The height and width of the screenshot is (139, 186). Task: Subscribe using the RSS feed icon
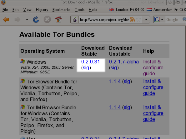[x=132, y=19]
